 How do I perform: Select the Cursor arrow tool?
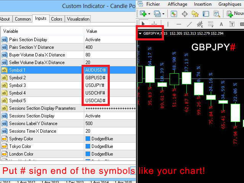coord(143,24)
